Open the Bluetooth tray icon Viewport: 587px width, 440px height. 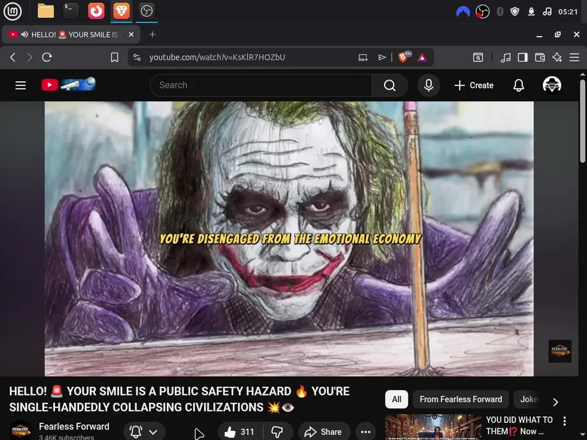click(500, 12)
